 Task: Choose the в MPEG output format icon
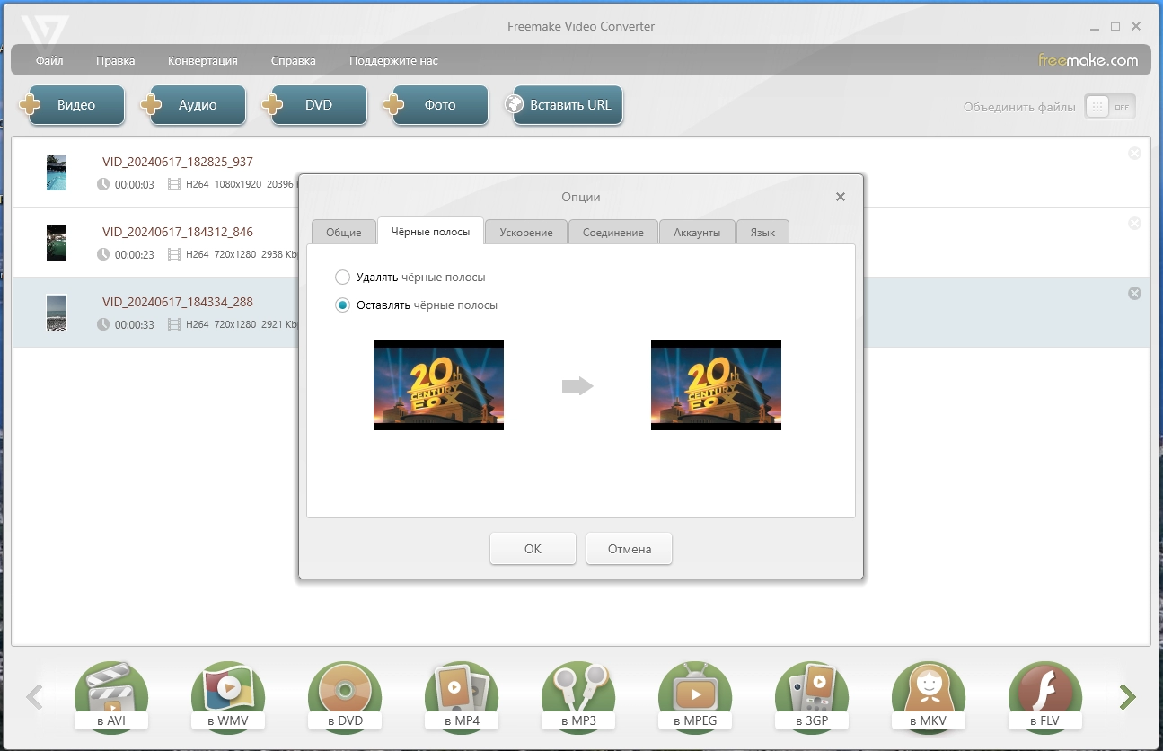[695, 696]
